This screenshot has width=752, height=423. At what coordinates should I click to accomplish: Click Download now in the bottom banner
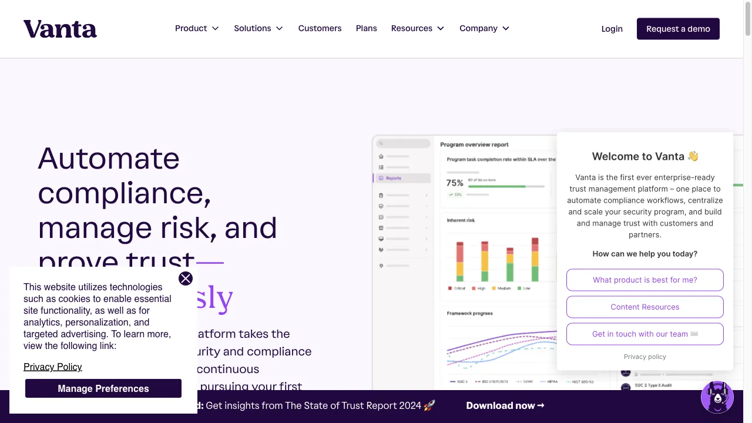[505, 405]
